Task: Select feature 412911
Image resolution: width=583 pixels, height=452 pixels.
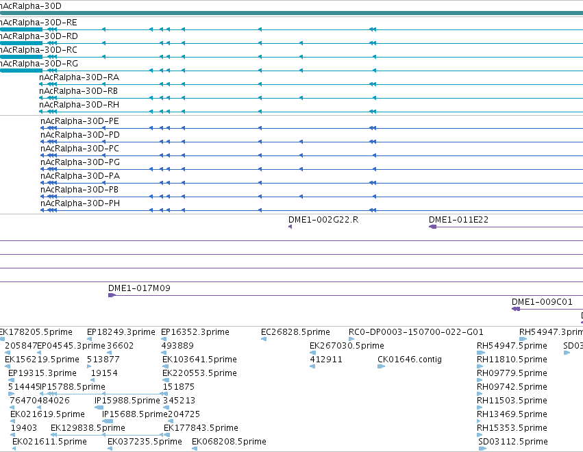Action: (x=326, y=360)
